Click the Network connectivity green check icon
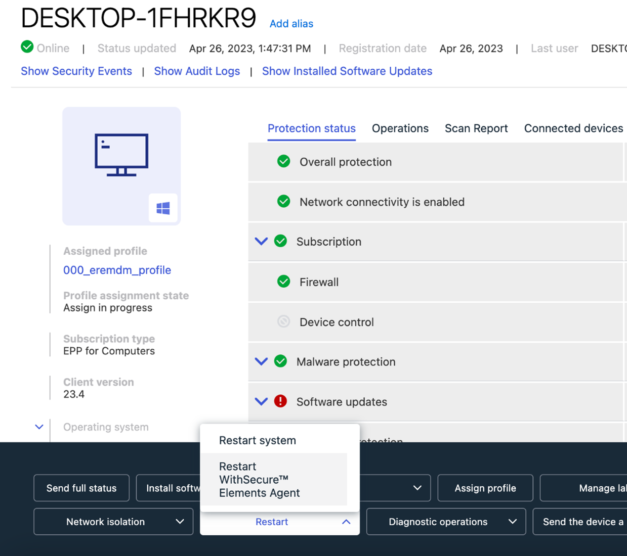 284,202
